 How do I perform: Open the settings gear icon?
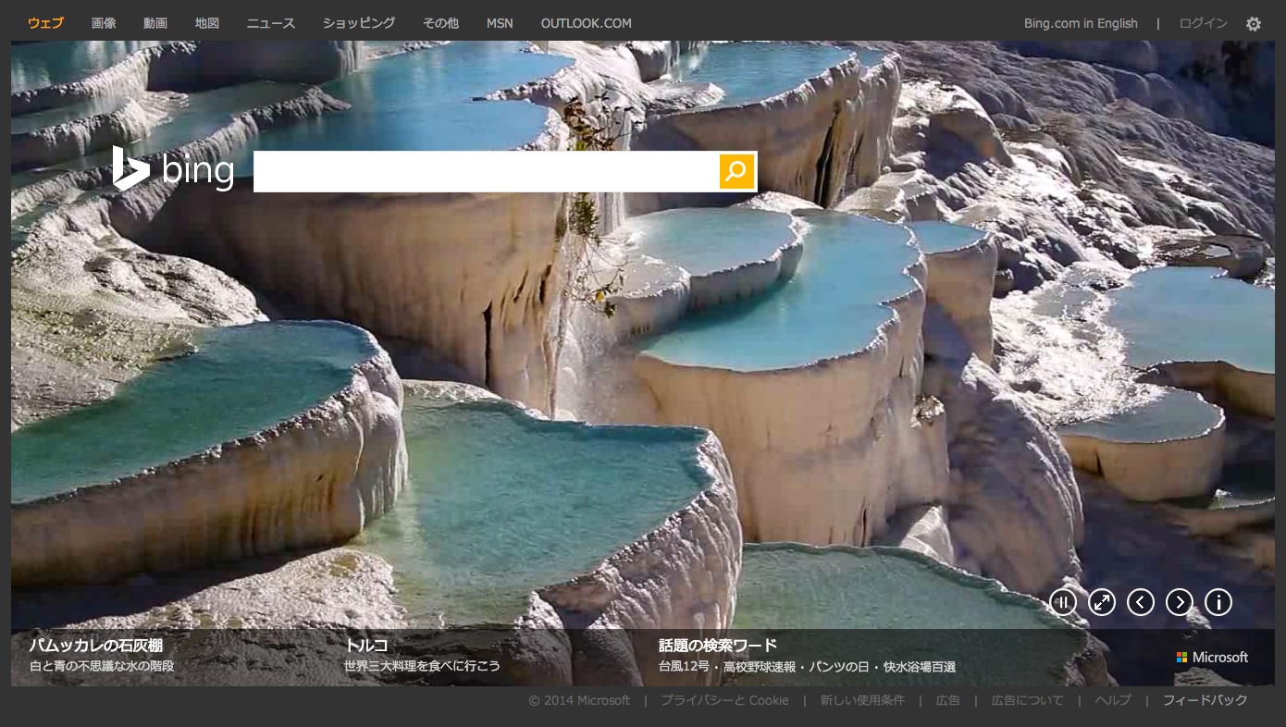click(1253, 24)
